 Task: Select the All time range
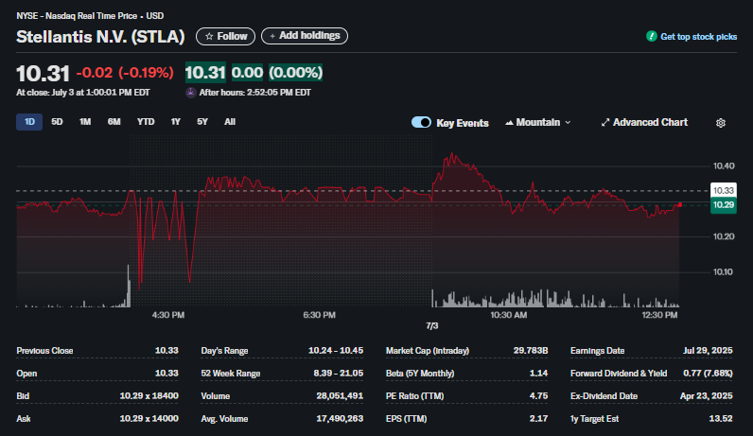click(x=230, y=122)
